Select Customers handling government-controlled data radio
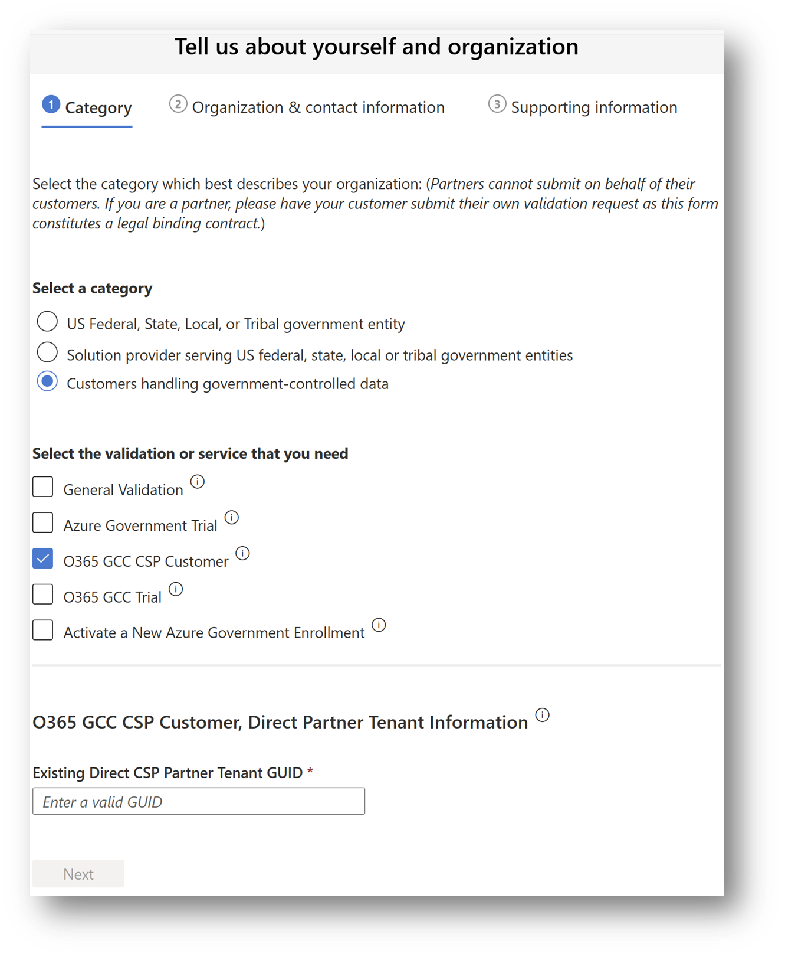The image size is (785, 957). 47,381
